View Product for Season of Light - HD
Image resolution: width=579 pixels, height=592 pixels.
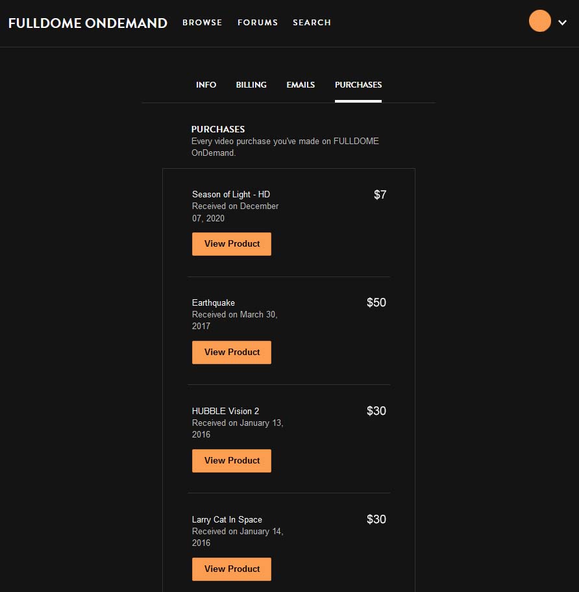[x=232, y=244]
